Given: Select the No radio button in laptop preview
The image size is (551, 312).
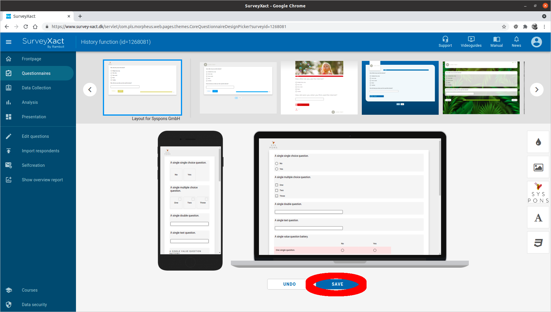Looking at the screenshot, I should click(x=277, y=164).
